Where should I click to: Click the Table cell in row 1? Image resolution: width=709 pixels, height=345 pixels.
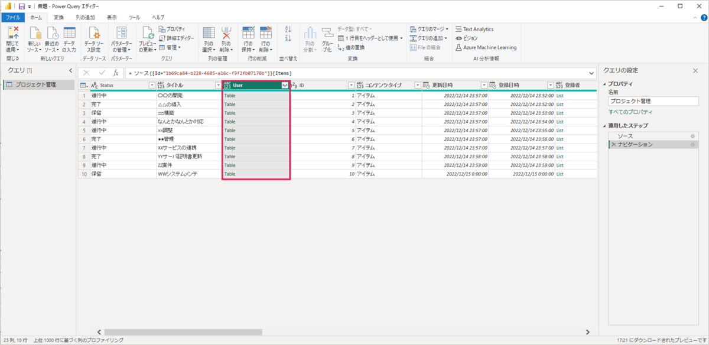tap(256, 95)
